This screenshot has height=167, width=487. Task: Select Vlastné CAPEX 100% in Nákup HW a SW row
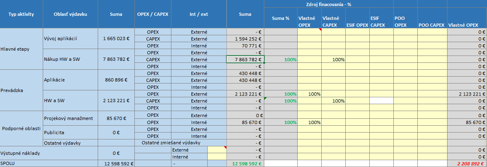tap(333, 59)
